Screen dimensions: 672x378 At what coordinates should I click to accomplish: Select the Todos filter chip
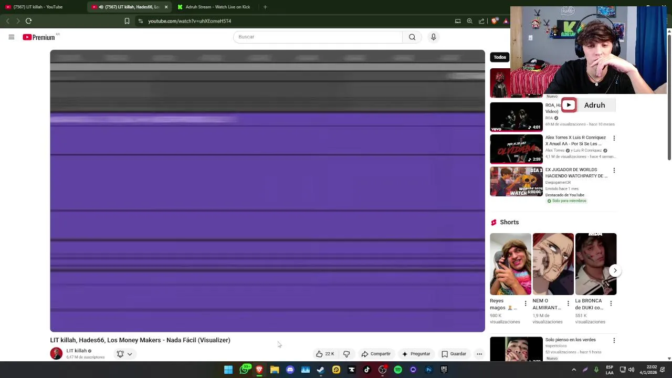point(499,57)
